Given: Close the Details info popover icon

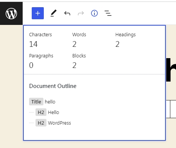Looking at the screenshot, I should (94, 13).
